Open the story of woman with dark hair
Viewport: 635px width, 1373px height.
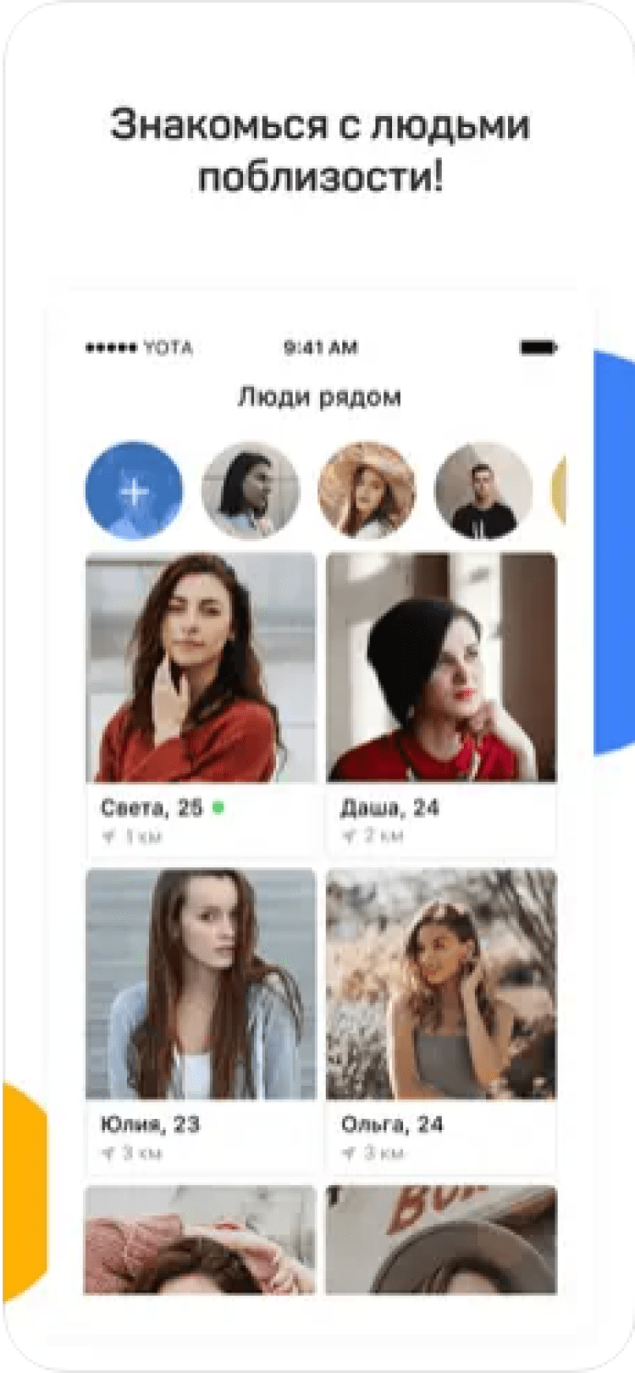pos(251,490)
